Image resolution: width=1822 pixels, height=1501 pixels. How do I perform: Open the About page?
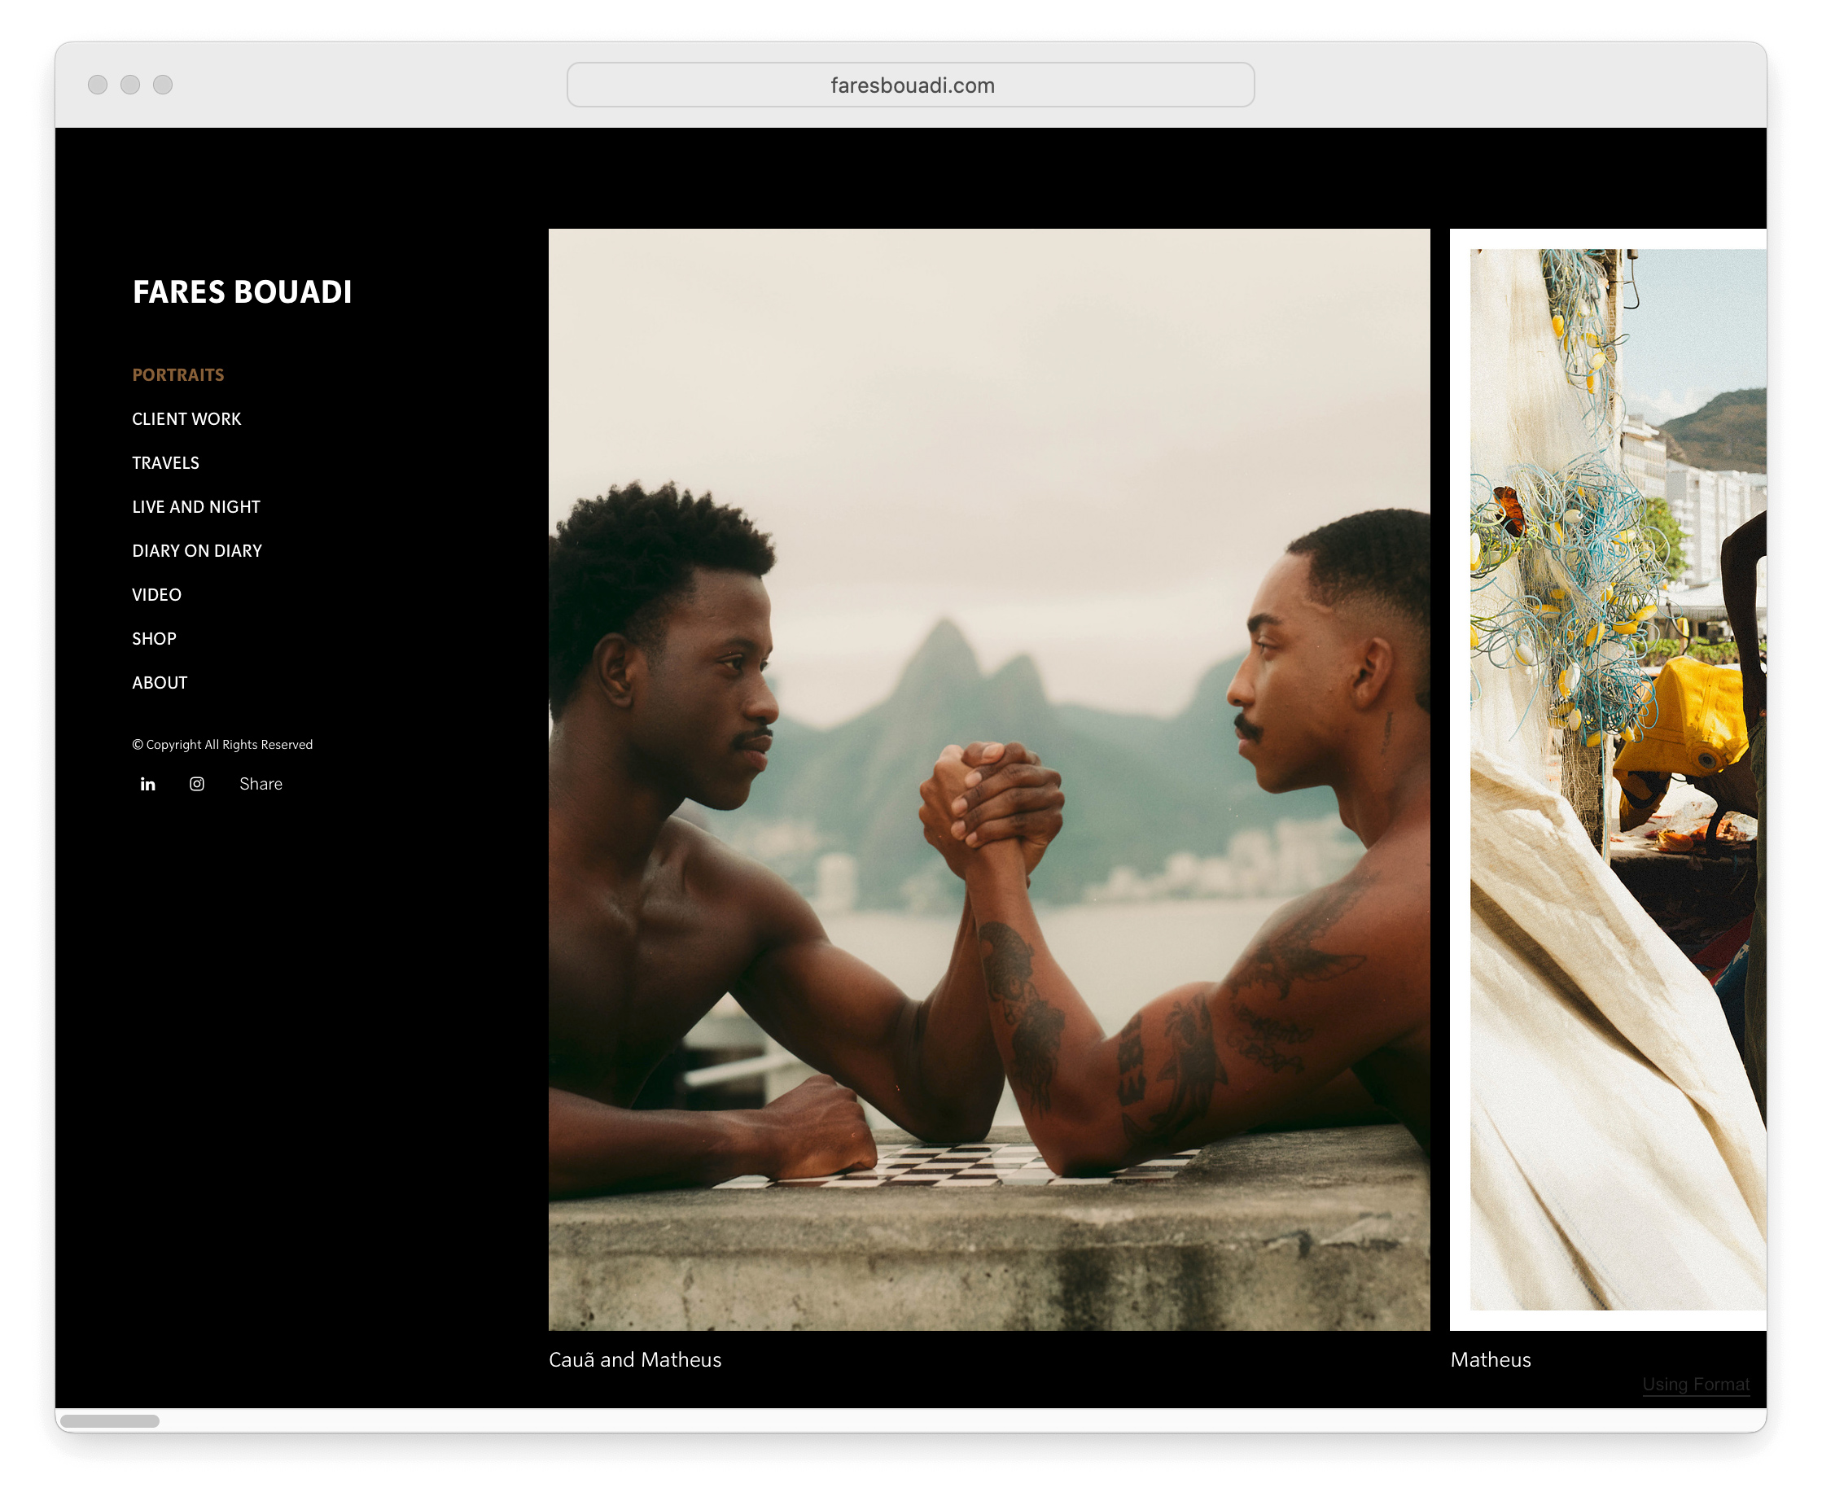160,683
